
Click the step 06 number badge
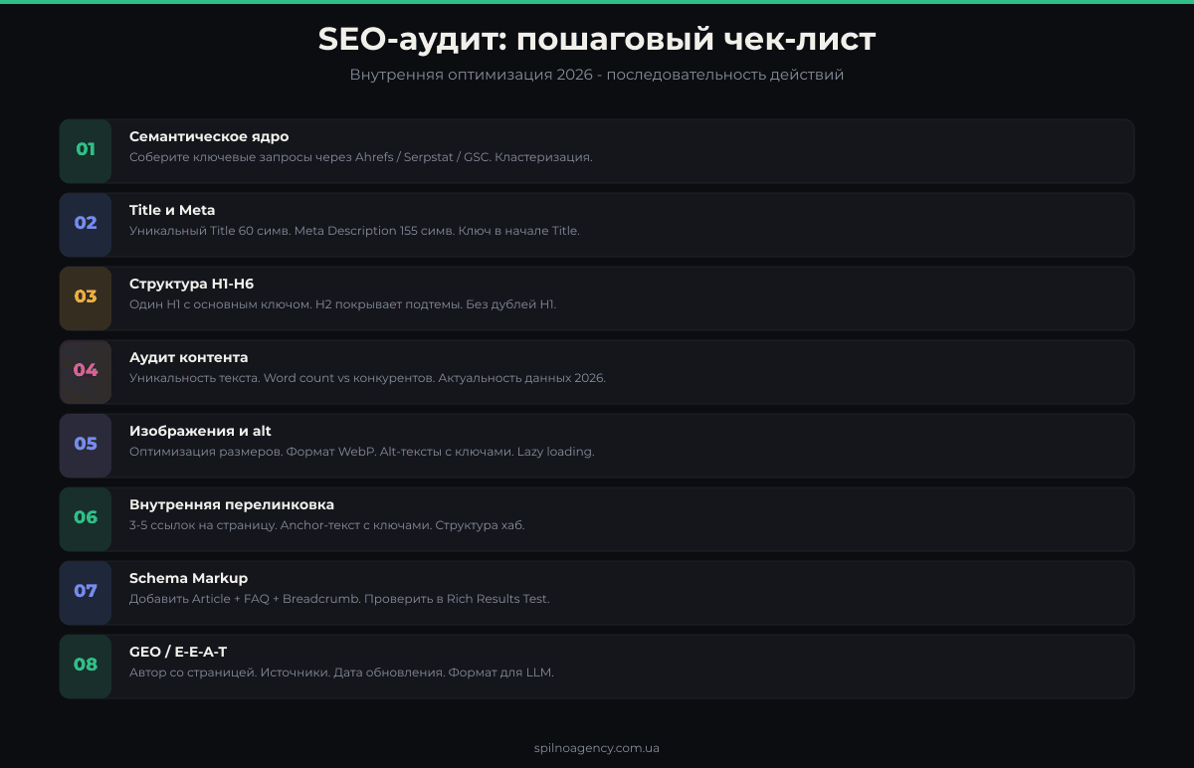(86, 518)
